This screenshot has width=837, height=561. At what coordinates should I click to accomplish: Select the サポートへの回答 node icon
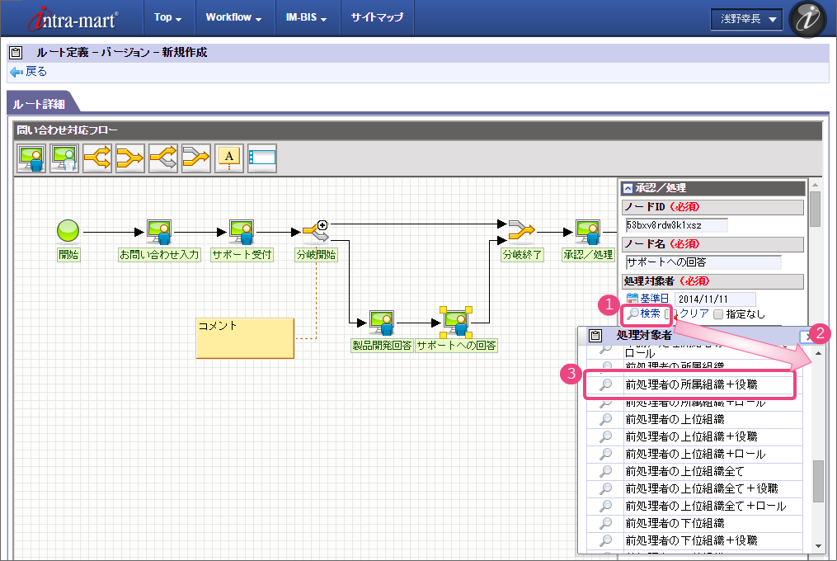pos(456,323)
